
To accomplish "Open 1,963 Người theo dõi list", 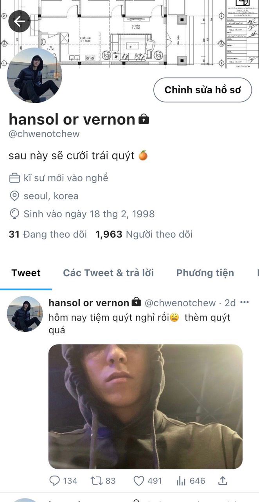I will 144,235.
